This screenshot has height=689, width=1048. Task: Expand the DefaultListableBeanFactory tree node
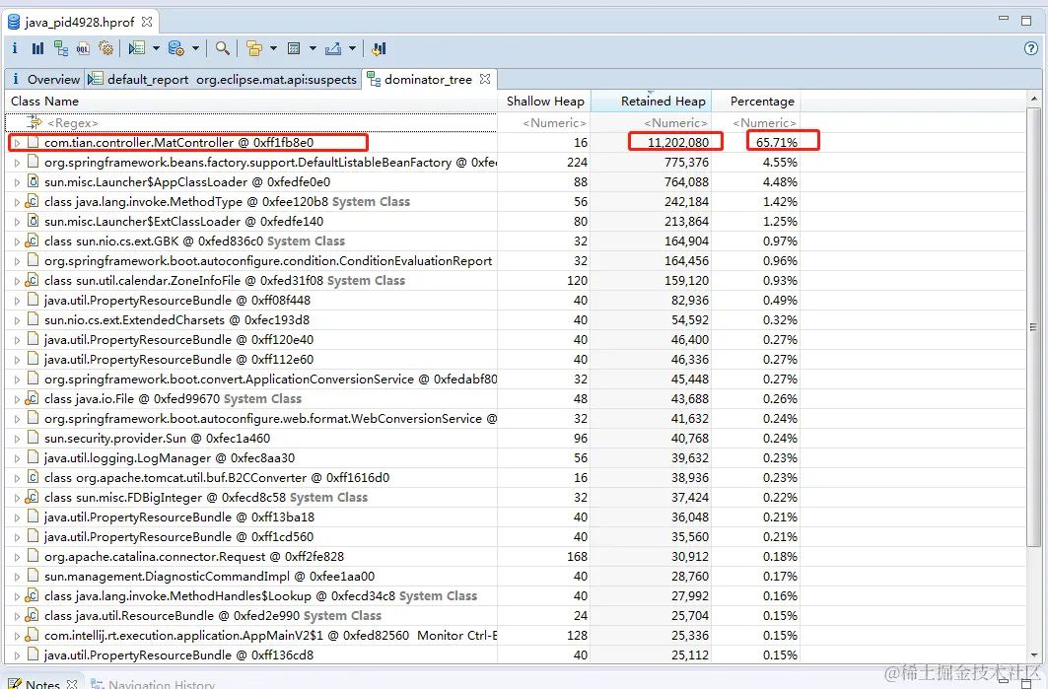[x=17, y=163]
